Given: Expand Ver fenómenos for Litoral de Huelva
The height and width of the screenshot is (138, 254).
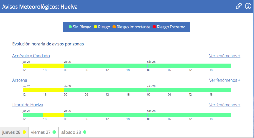Looking at the screenshot, I should tap(224, 105).
